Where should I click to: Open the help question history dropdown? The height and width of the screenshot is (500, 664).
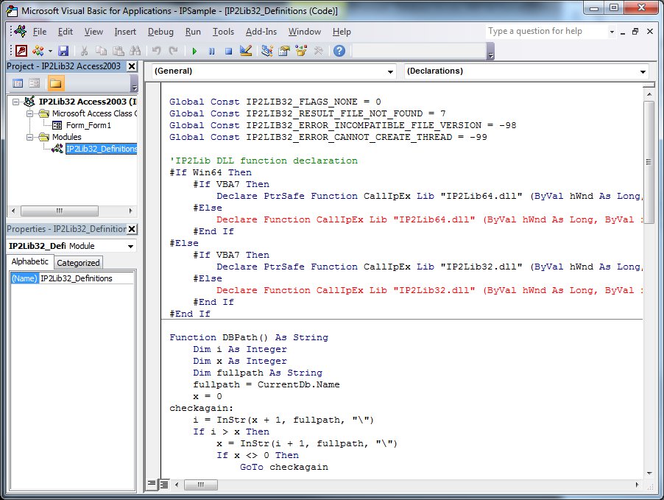(612, 32)
